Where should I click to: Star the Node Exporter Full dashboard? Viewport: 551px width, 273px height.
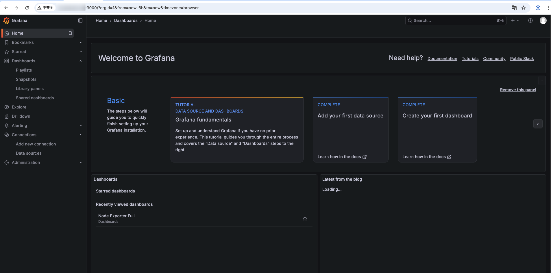pos(305,218)
